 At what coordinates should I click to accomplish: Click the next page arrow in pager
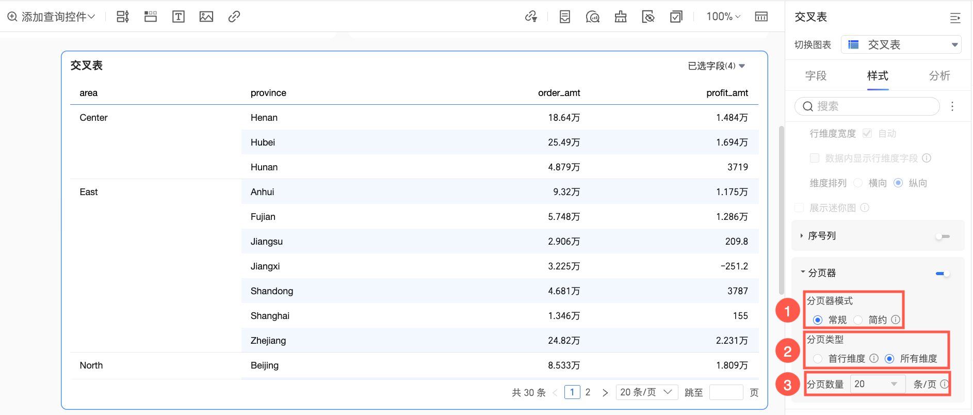(605, 393)
